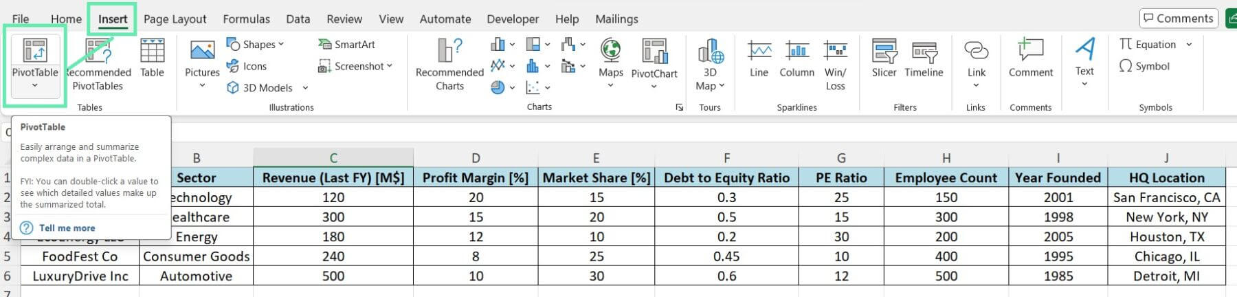Insert a Symbol
This screenshot has width=1237, height=297.
tap(1145, 66)
